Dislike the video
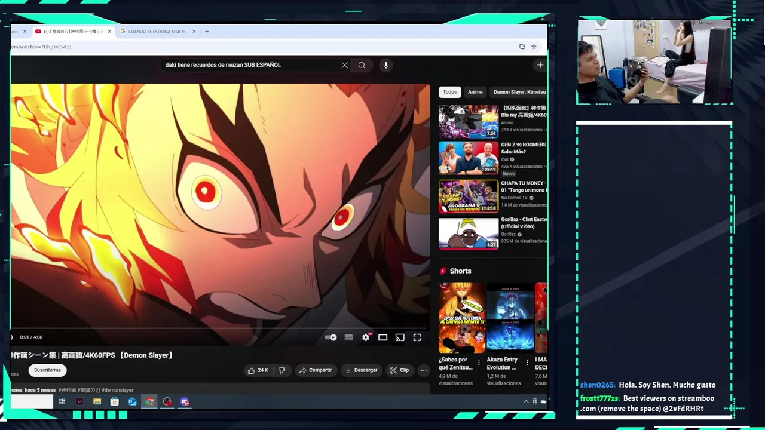The height and width of the screenshot is (430, 765). pos(282,370)
